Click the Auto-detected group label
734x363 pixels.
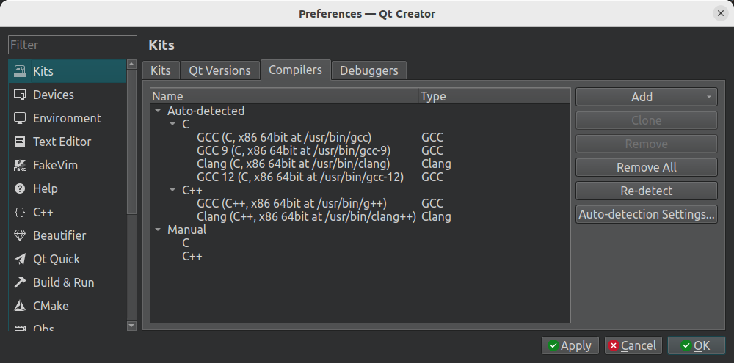[206, 111]
